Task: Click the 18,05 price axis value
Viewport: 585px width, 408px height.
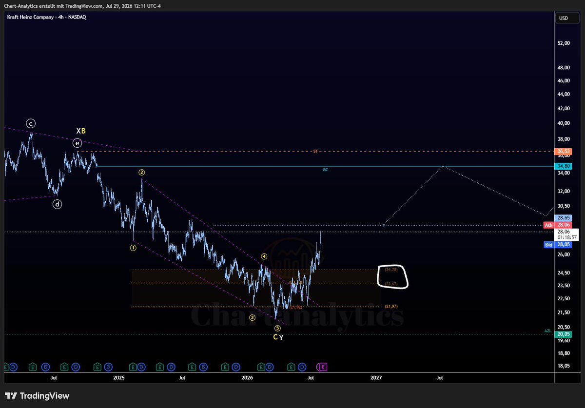Action: pyautogui.click(x=564, y=366)
